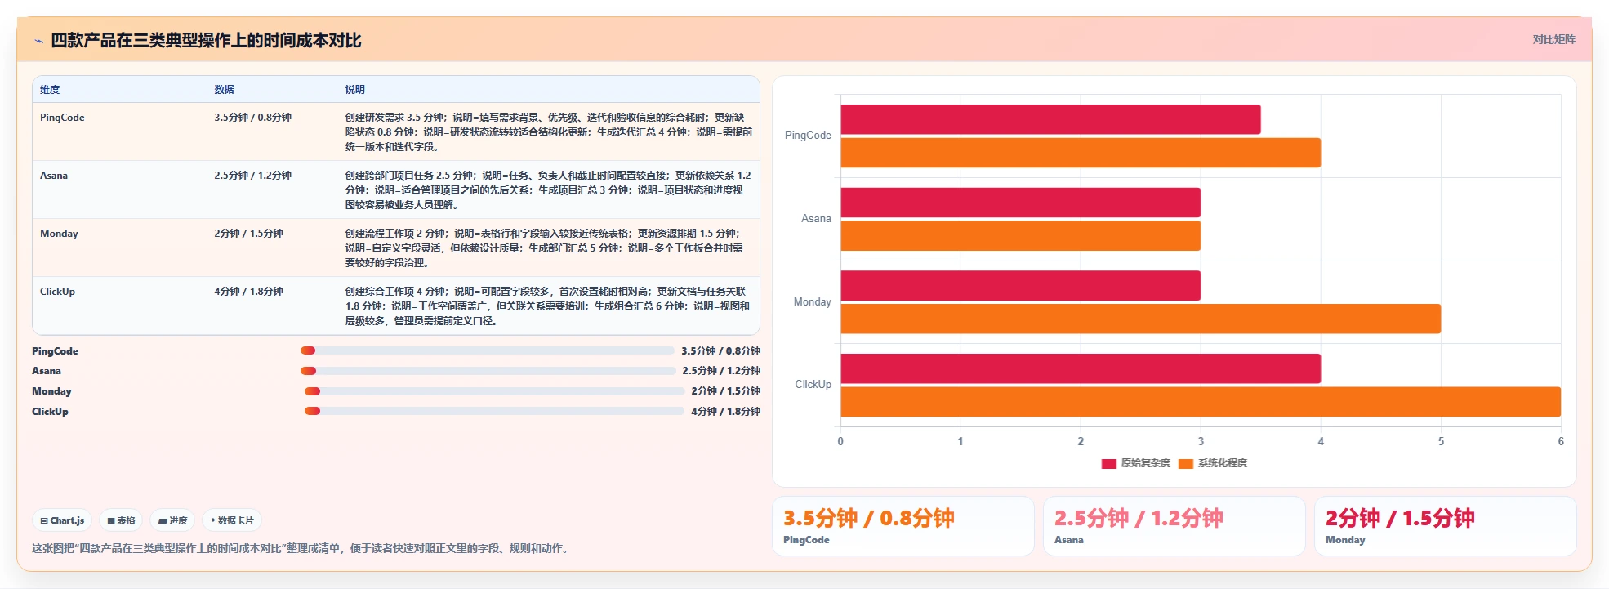Select the 数据卡片 tag chip
Viewport: 1609px width, 589px height.
tap(232, 520)
